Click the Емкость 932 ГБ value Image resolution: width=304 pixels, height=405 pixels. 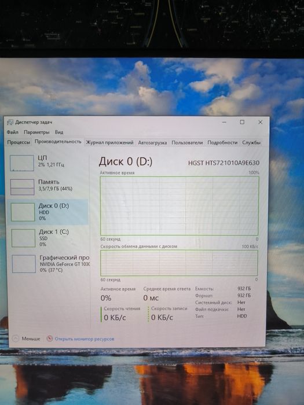(x=244, y=289)
